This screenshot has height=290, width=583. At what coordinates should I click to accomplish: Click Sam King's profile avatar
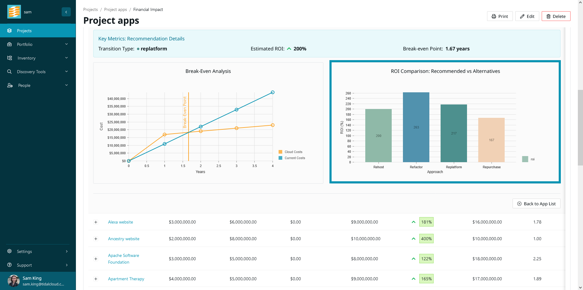13,281
